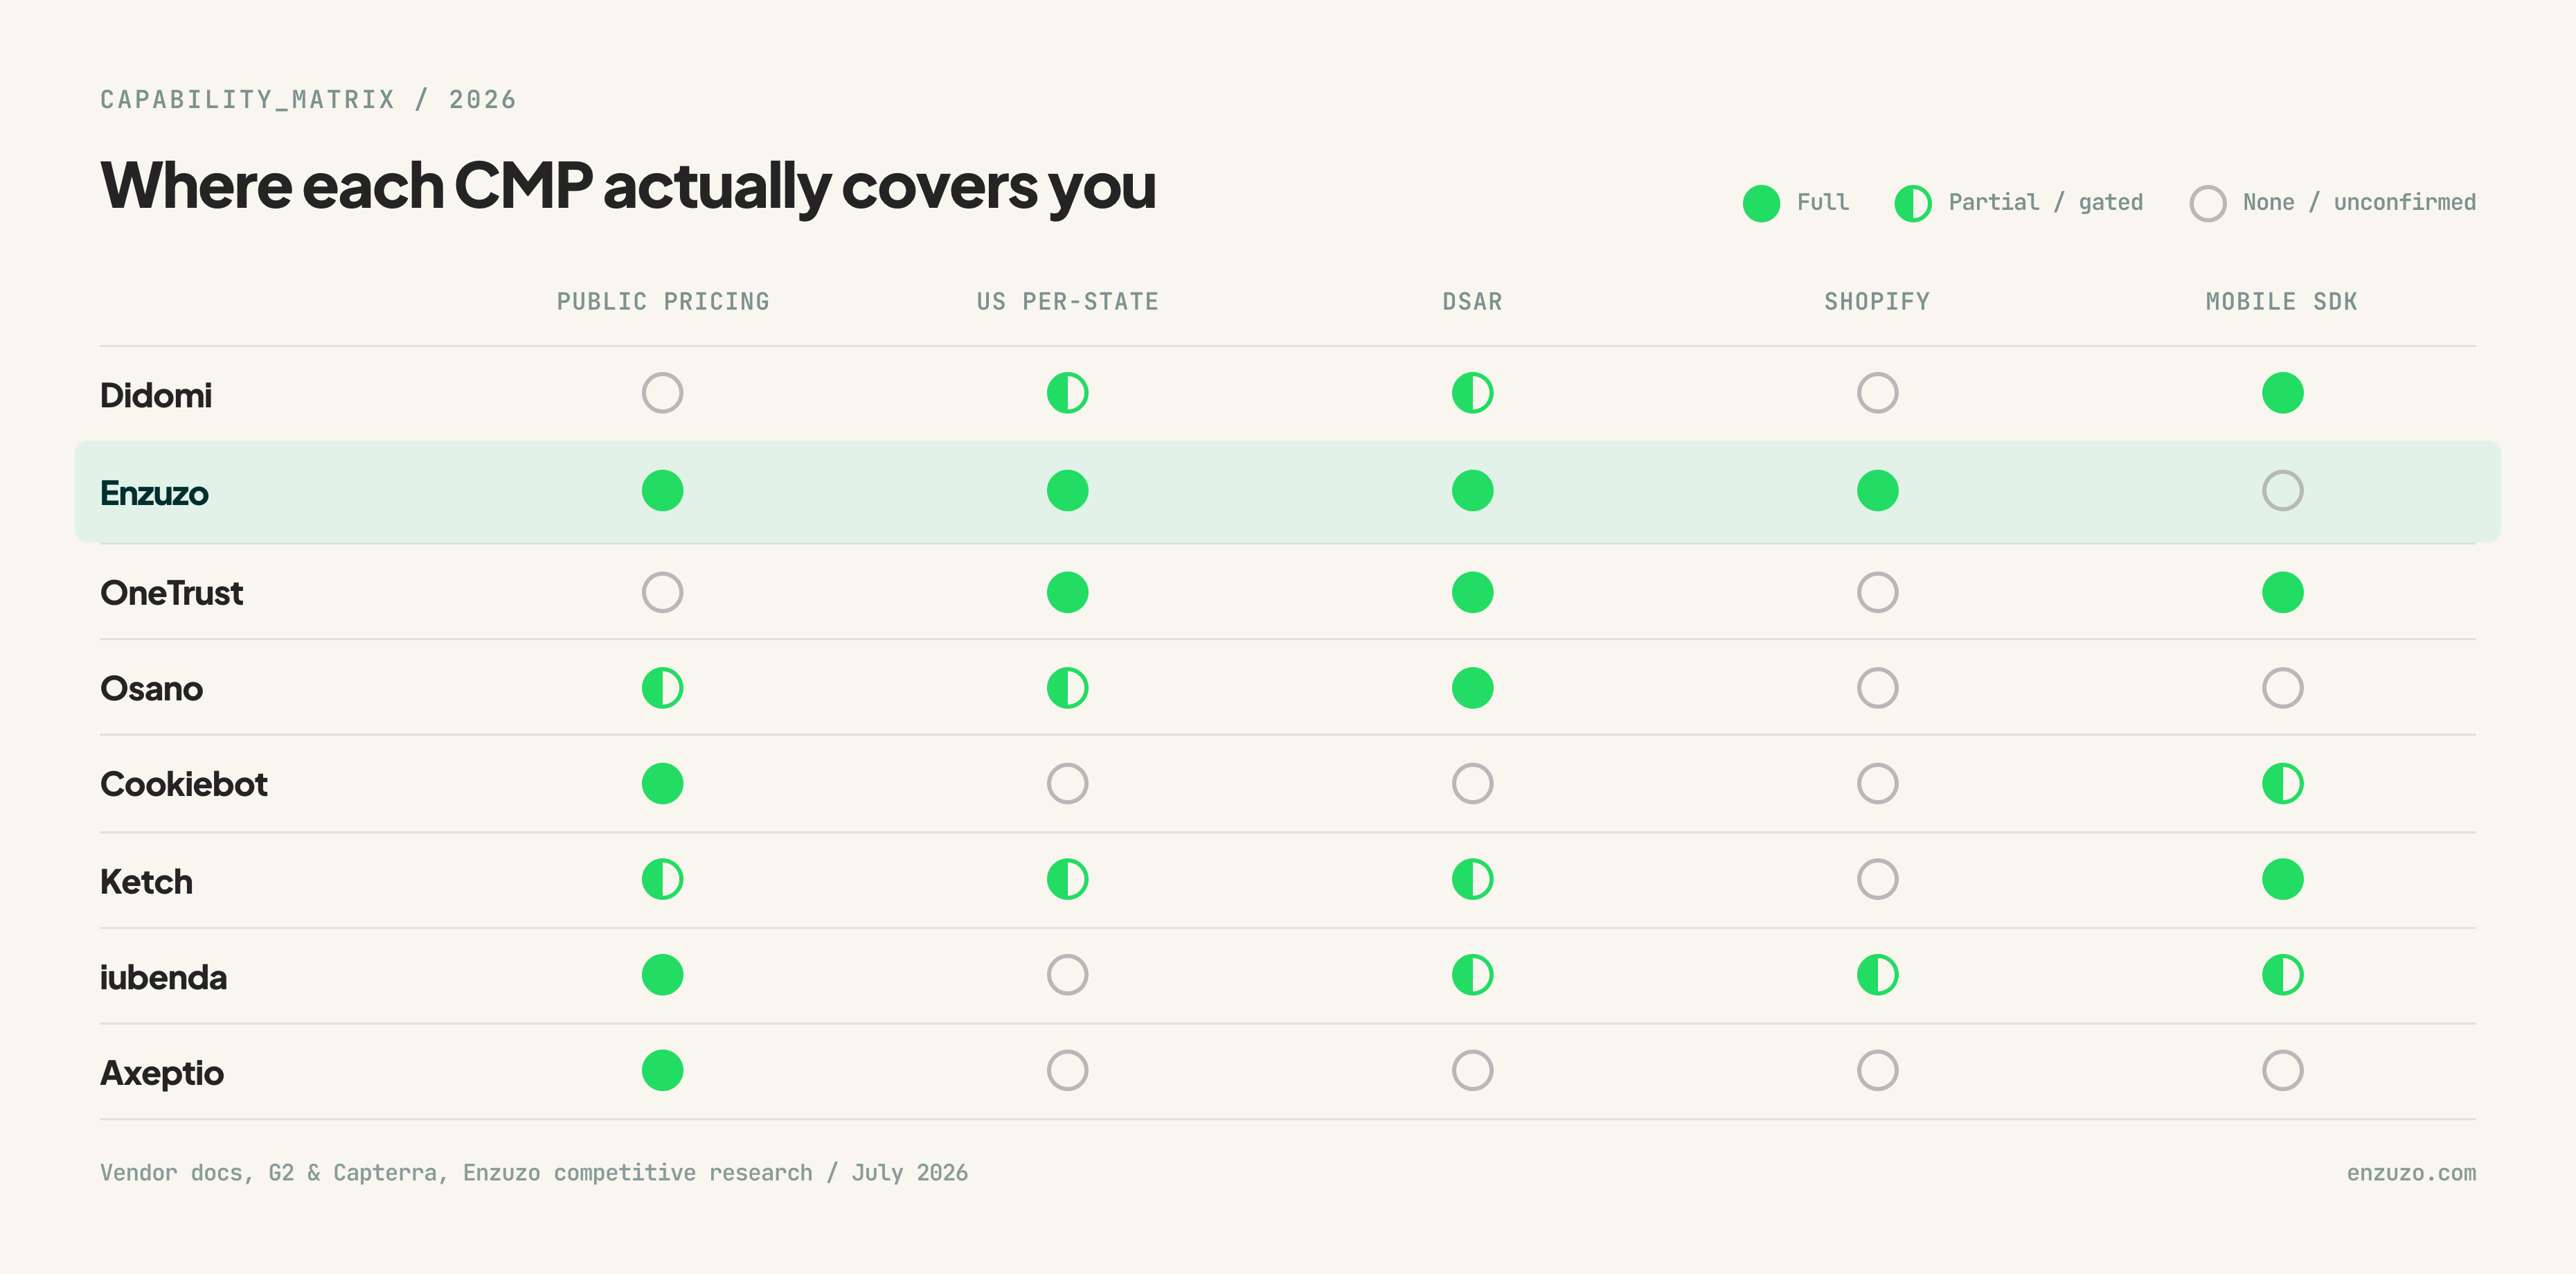Click the DSAR column header
The width and height of the screenshot is (2576, 1274).
[x=1472, y=301]
